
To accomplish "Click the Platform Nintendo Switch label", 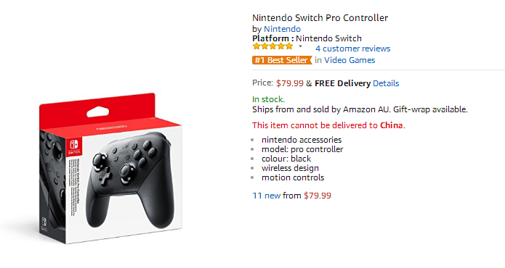I will pyautogui.click(x=307, y=38).
